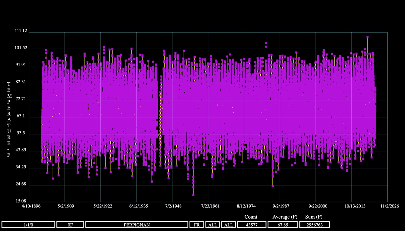Select the 7/23/1961 x-axis date label

[210, 206]
